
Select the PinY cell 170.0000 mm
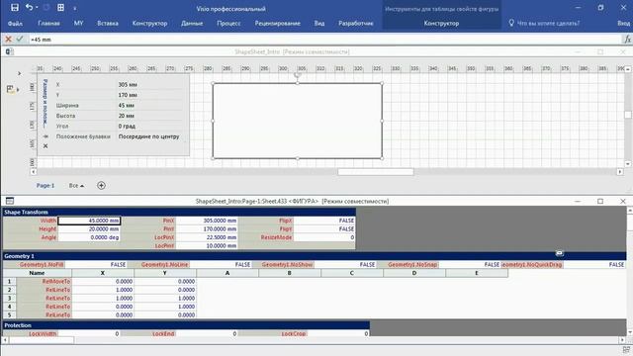click(x=207, y=229)
